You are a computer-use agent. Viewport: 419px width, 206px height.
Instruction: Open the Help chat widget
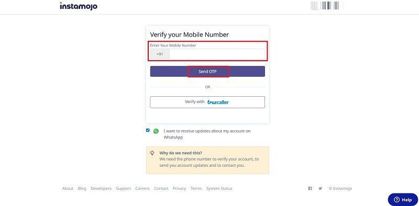[403, 200]
